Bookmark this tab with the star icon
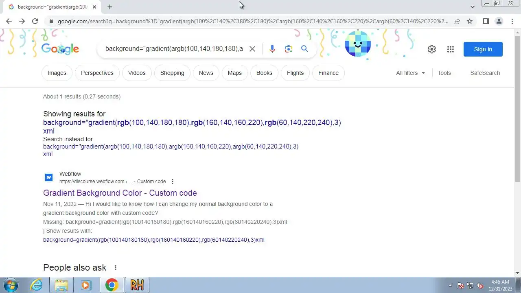 [x=470, y=21]
